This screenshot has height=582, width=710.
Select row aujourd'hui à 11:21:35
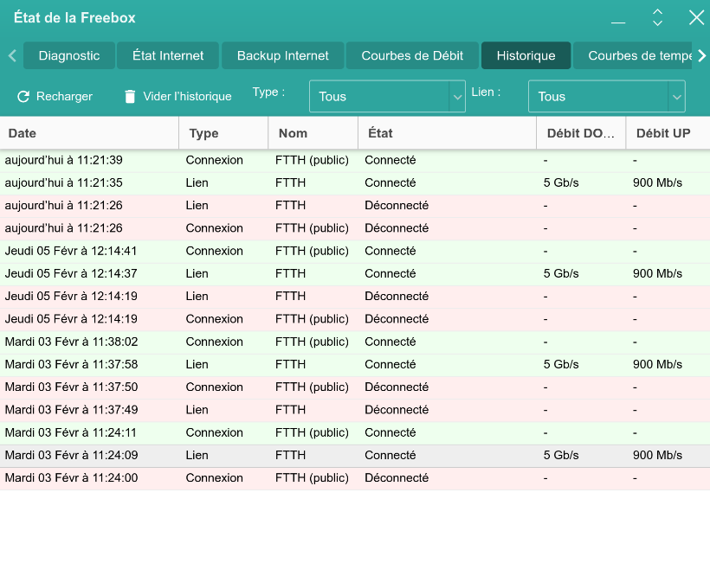coord(355,182)
